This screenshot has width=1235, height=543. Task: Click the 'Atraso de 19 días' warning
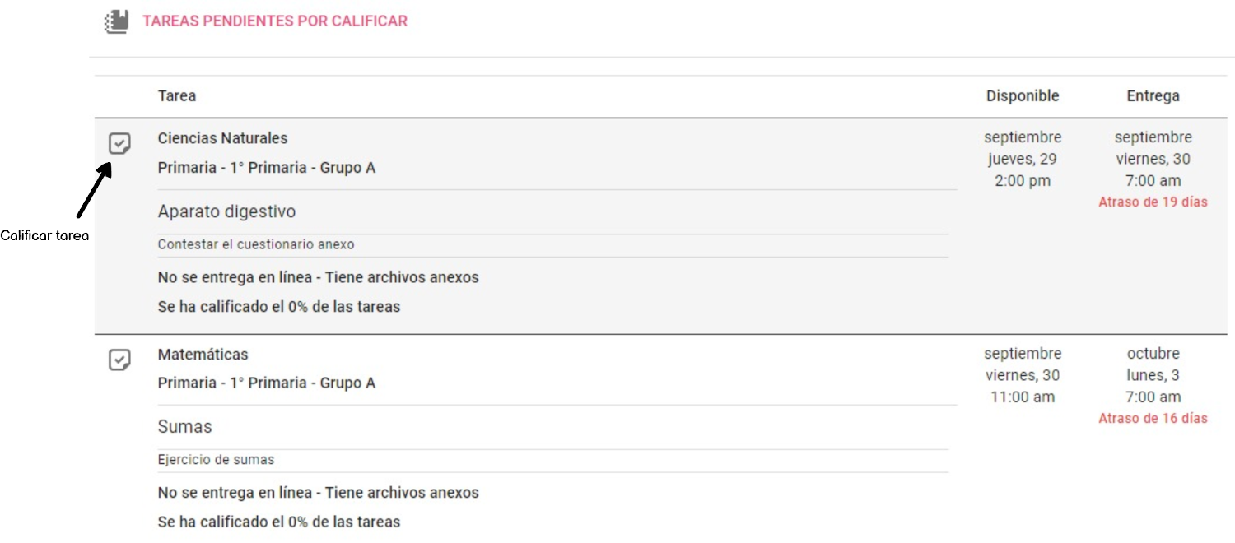pyautogui.click(x=1153, y=202)
